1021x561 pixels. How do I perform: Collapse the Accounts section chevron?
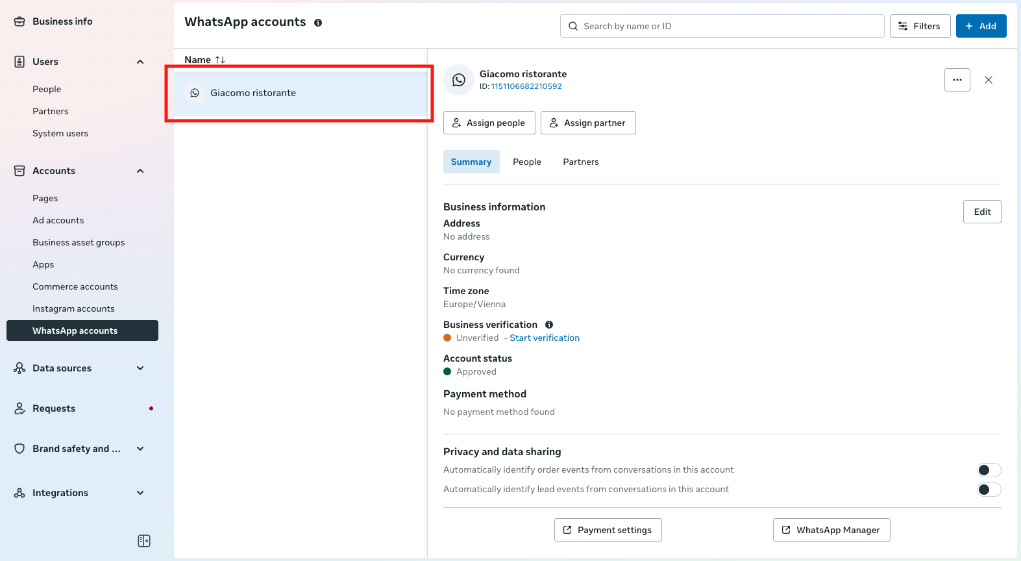click(x=140, y=171)
